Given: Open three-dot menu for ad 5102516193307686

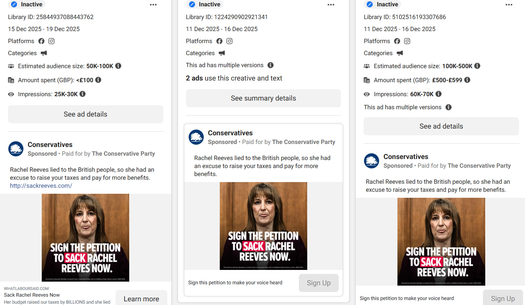Looking at the screenshot, I should point(509,5).
